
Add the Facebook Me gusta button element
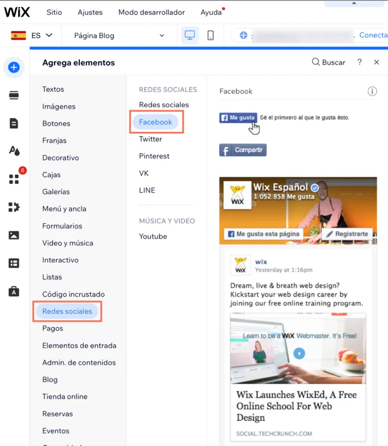pyautogui.click(x=238, y=118)
